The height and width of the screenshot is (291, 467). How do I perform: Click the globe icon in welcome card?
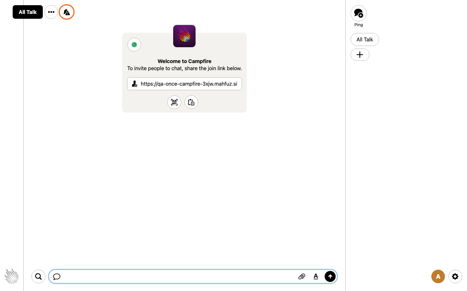[134, 45]
